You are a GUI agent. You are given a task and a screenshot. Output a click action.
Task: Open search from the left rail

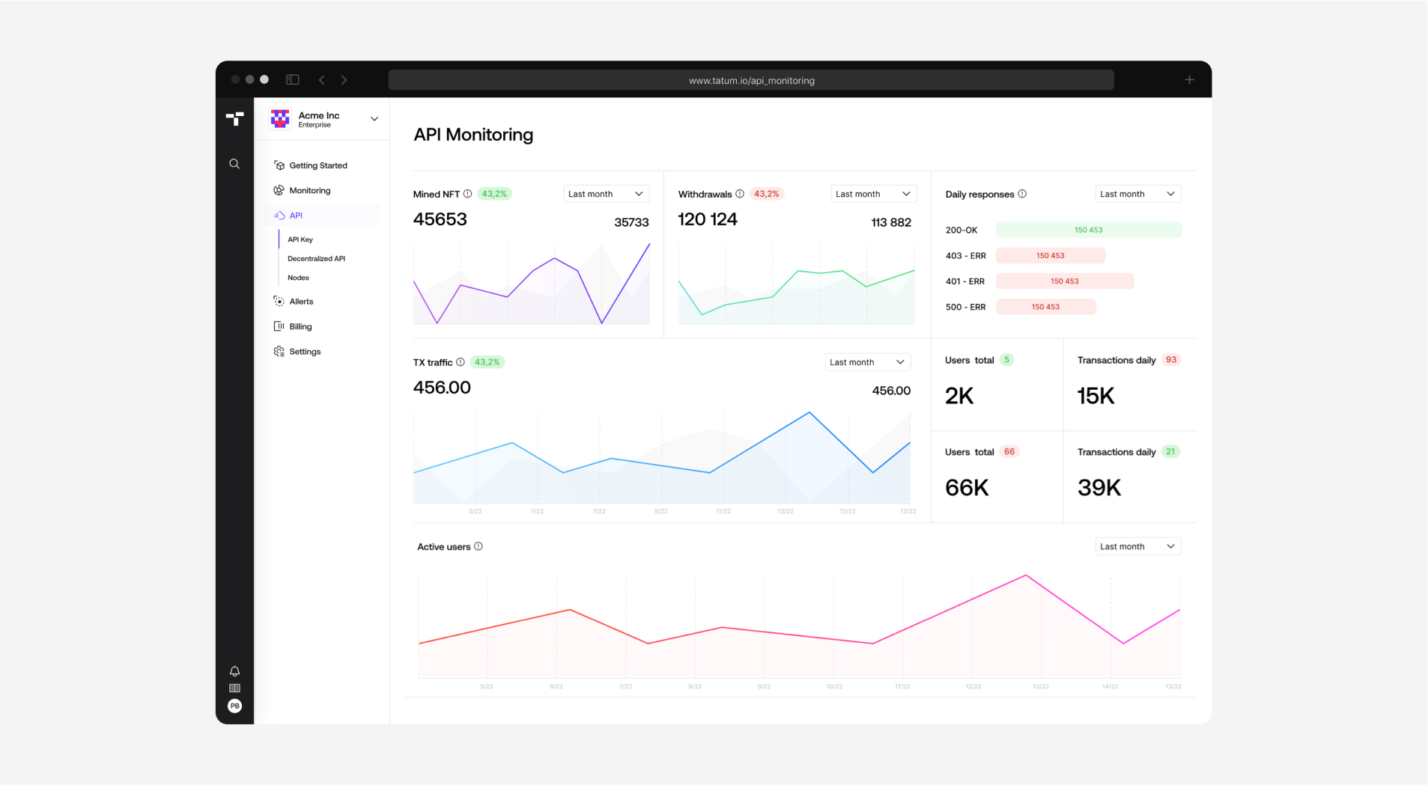coord(234,164)
